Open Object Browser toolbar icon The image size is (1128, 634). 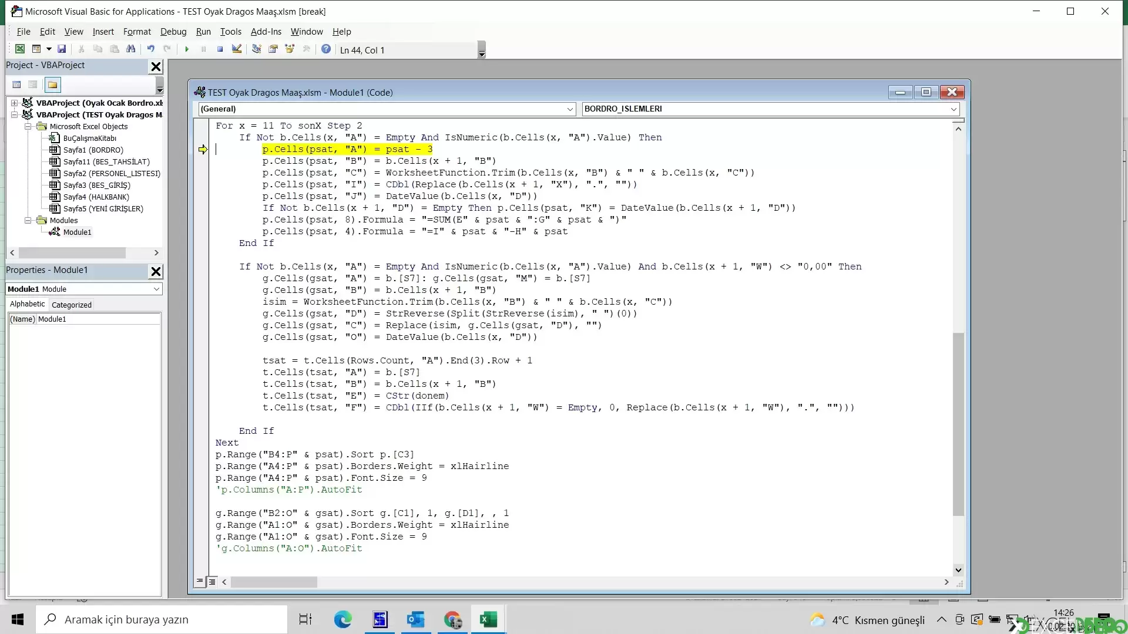click(290, 49)
